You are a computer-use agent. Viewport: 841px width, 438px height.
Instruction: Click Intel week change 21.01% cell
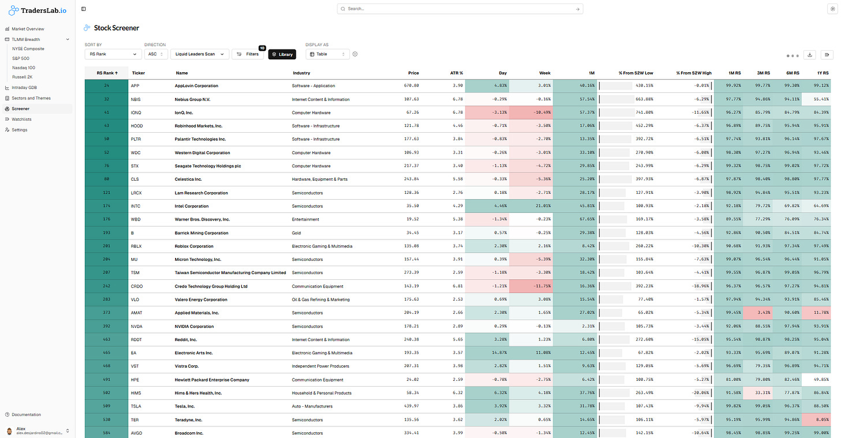click(531, 206)
